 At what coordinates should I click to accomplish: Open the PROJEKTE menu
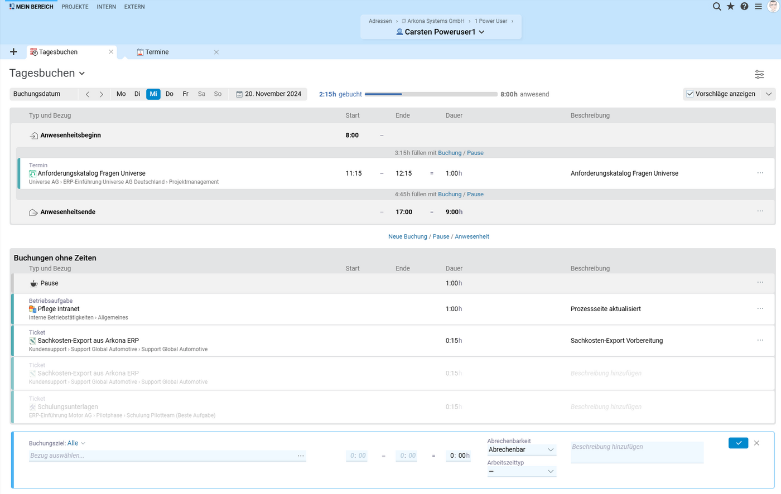click(75, 7)
